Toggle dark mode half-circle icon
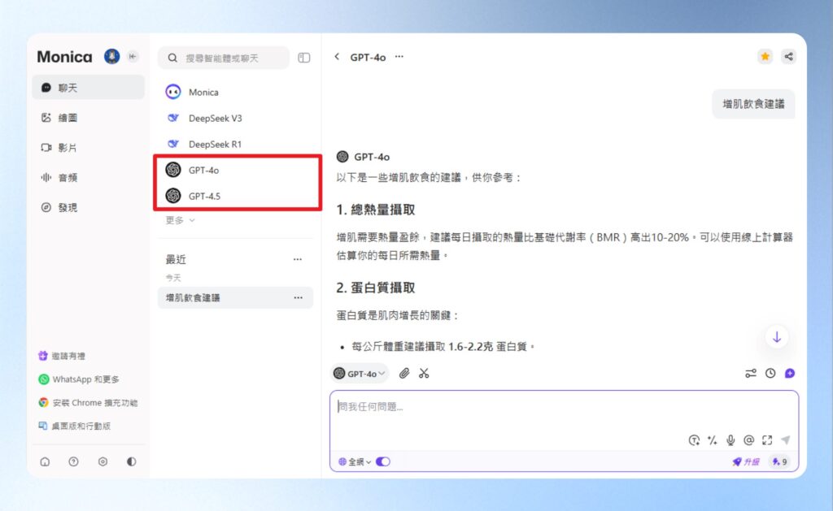Image resolution: width=833 pixels, height=511 pixels. point(131,461)
